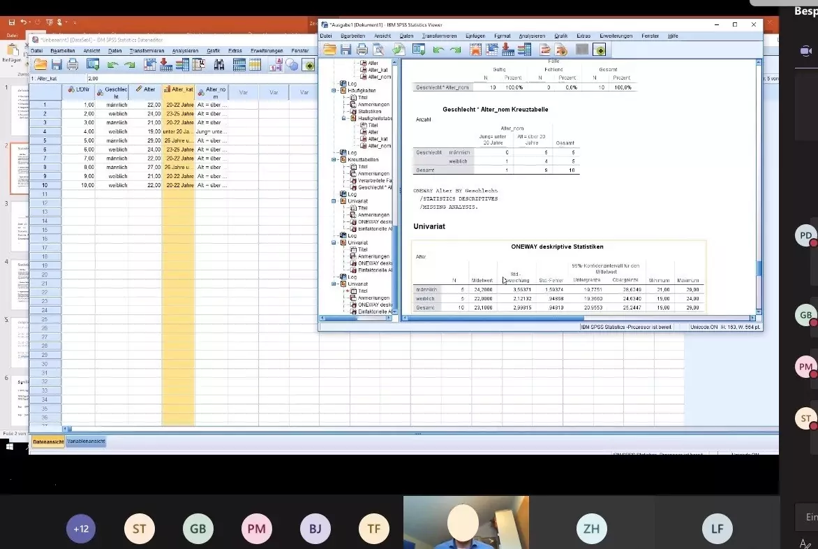The height and width of the screenshot is (549, 818).
Task: Click Undo arrow in Data Editor toolbar
Action: (x=112, y=65)
